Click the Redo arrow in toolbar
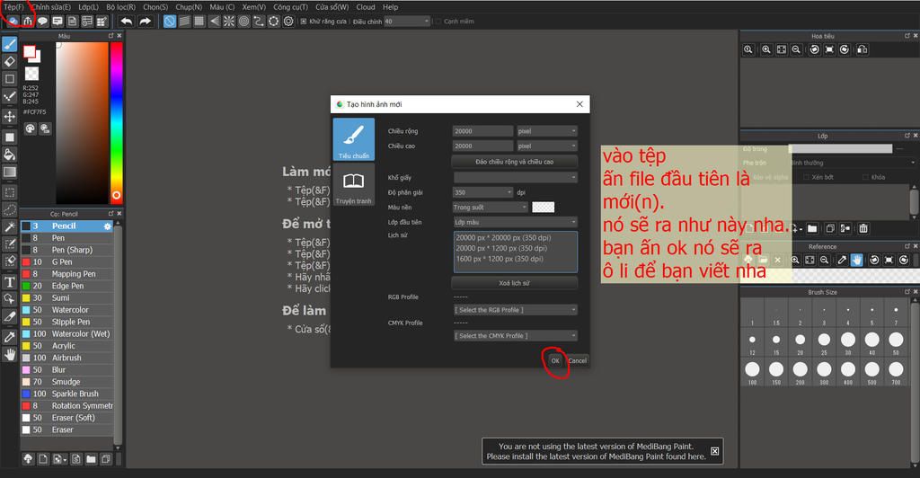Image resolution: width=920 pixels, height=478 pixels. [145, 21]
